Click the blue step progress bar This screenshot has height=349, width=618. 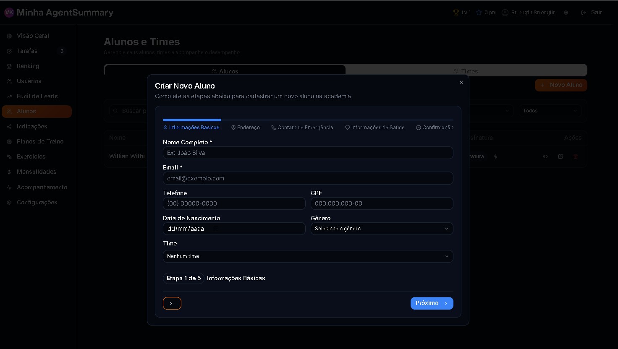[x=192, y=120]
